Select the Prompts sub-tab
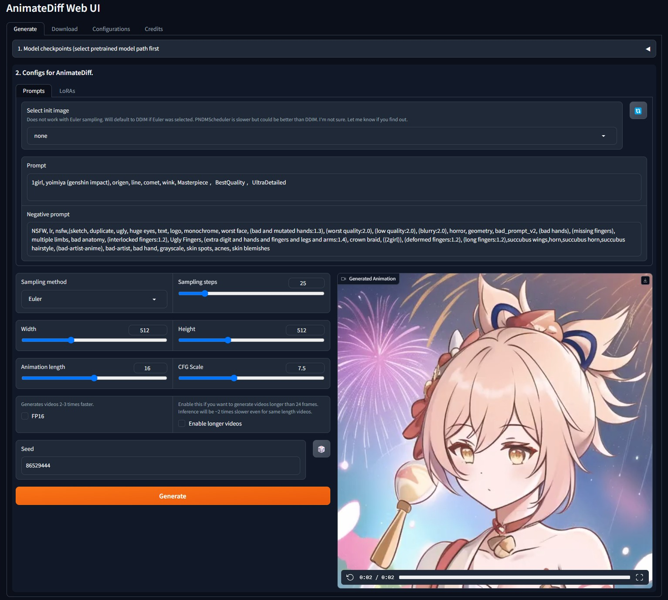The width and height of the screenshot is (668, 600). [x=34, y=91]
